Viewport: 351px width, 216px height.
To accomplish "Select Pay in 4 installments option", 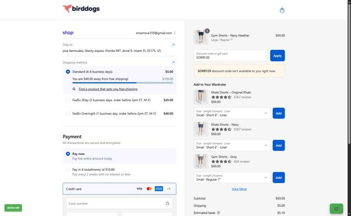I will click(x=68, y=170).
